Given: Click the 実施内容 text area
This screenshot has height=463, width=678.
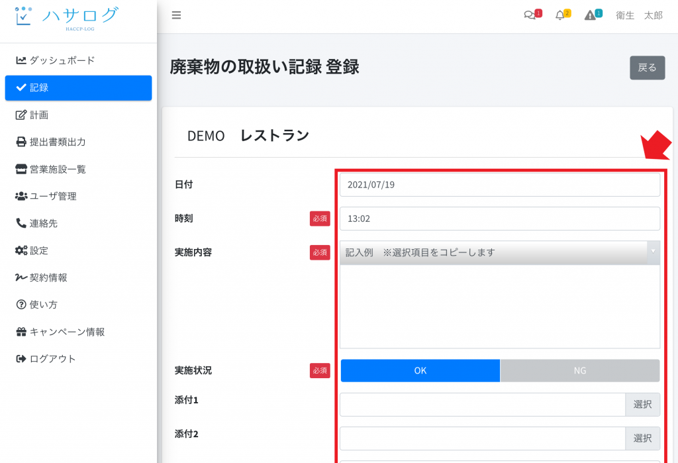Looking at the screenshot, I should (499, 307).
